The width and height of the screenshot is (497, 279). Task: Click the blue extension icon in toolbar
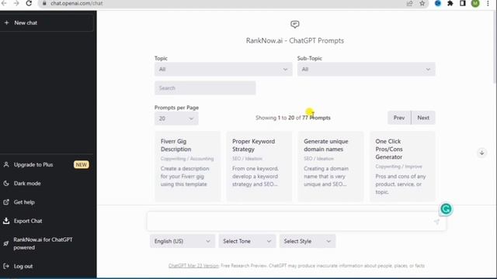click(438, 3)
